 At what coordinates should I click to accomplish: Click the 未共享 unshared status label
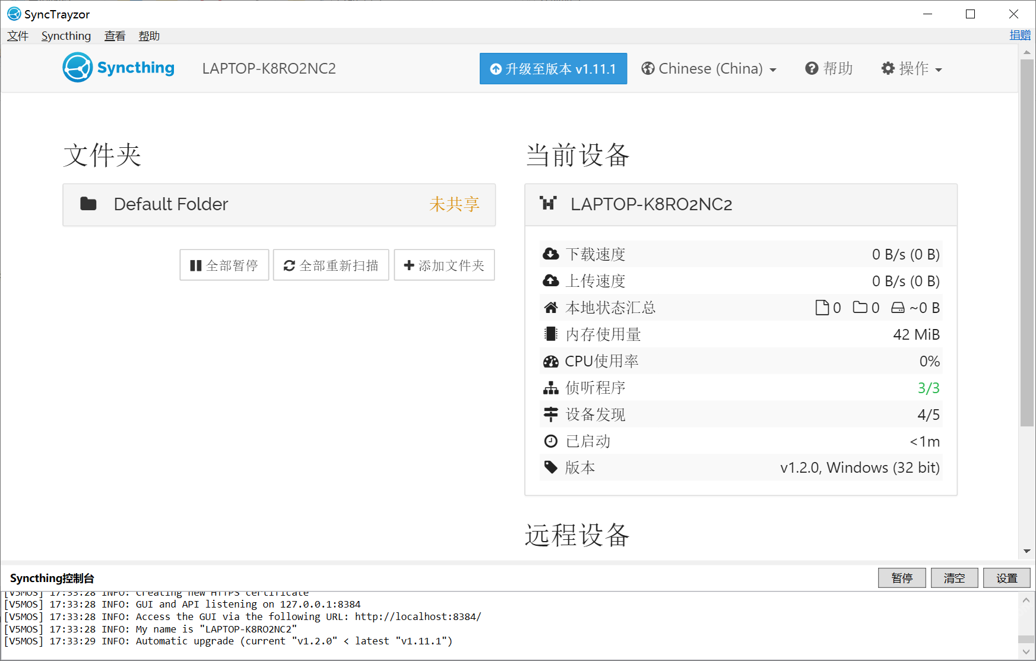(x=454, y=204)
